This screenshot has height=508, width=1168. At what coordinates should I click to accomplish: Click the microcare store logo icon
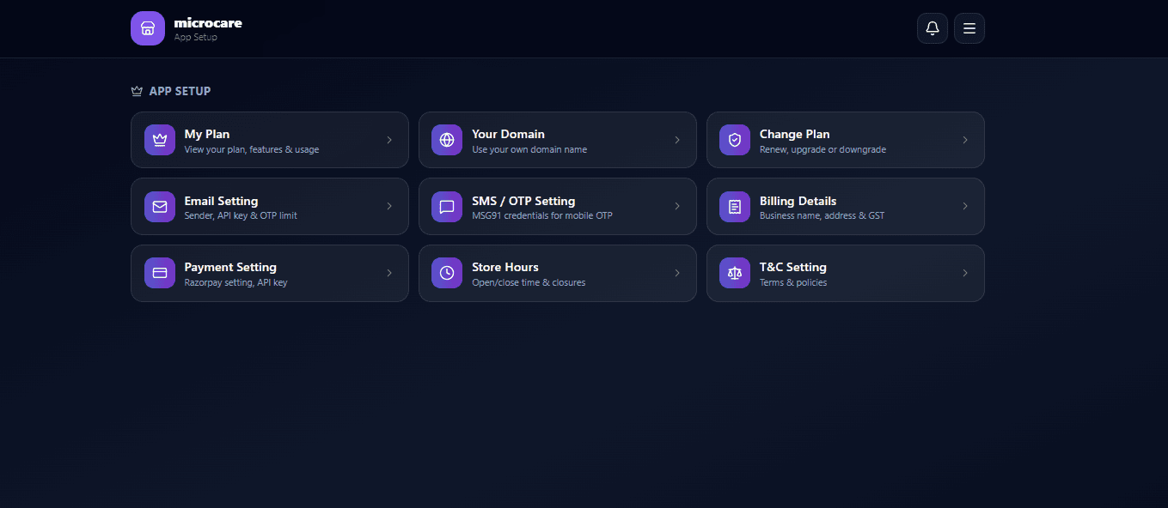click(x=148, y=28)
